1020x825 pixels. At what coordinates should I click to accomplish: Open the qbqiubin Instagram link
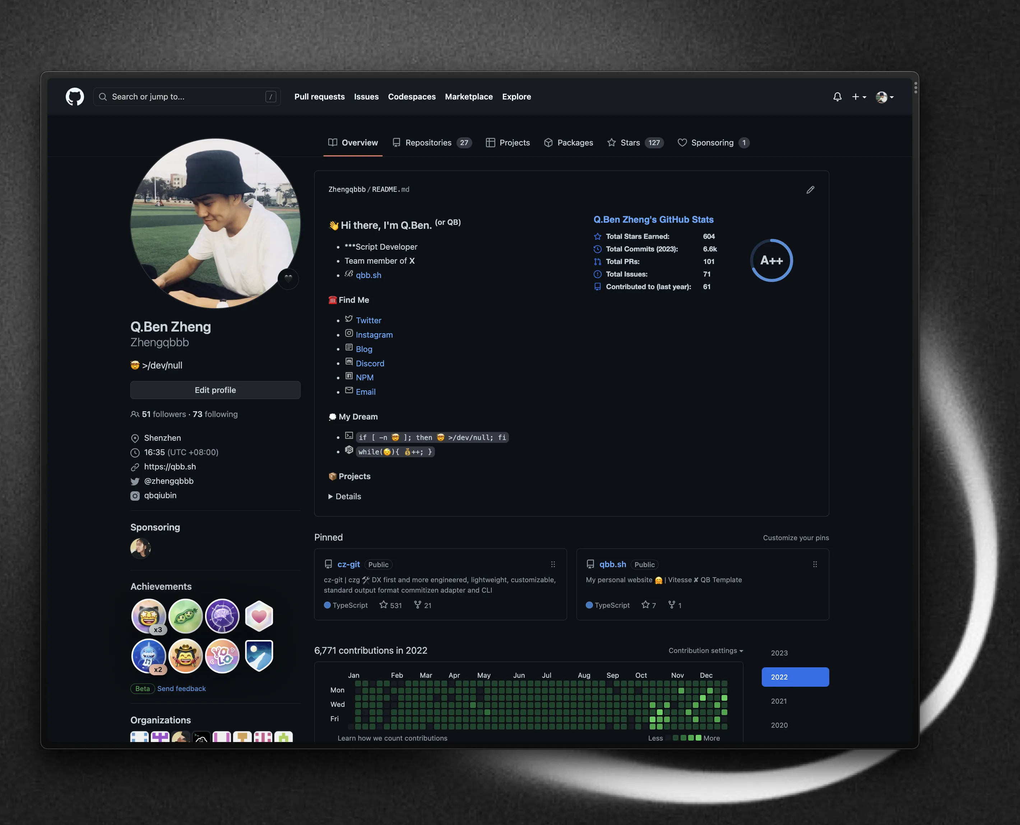[x=160, y=495]
